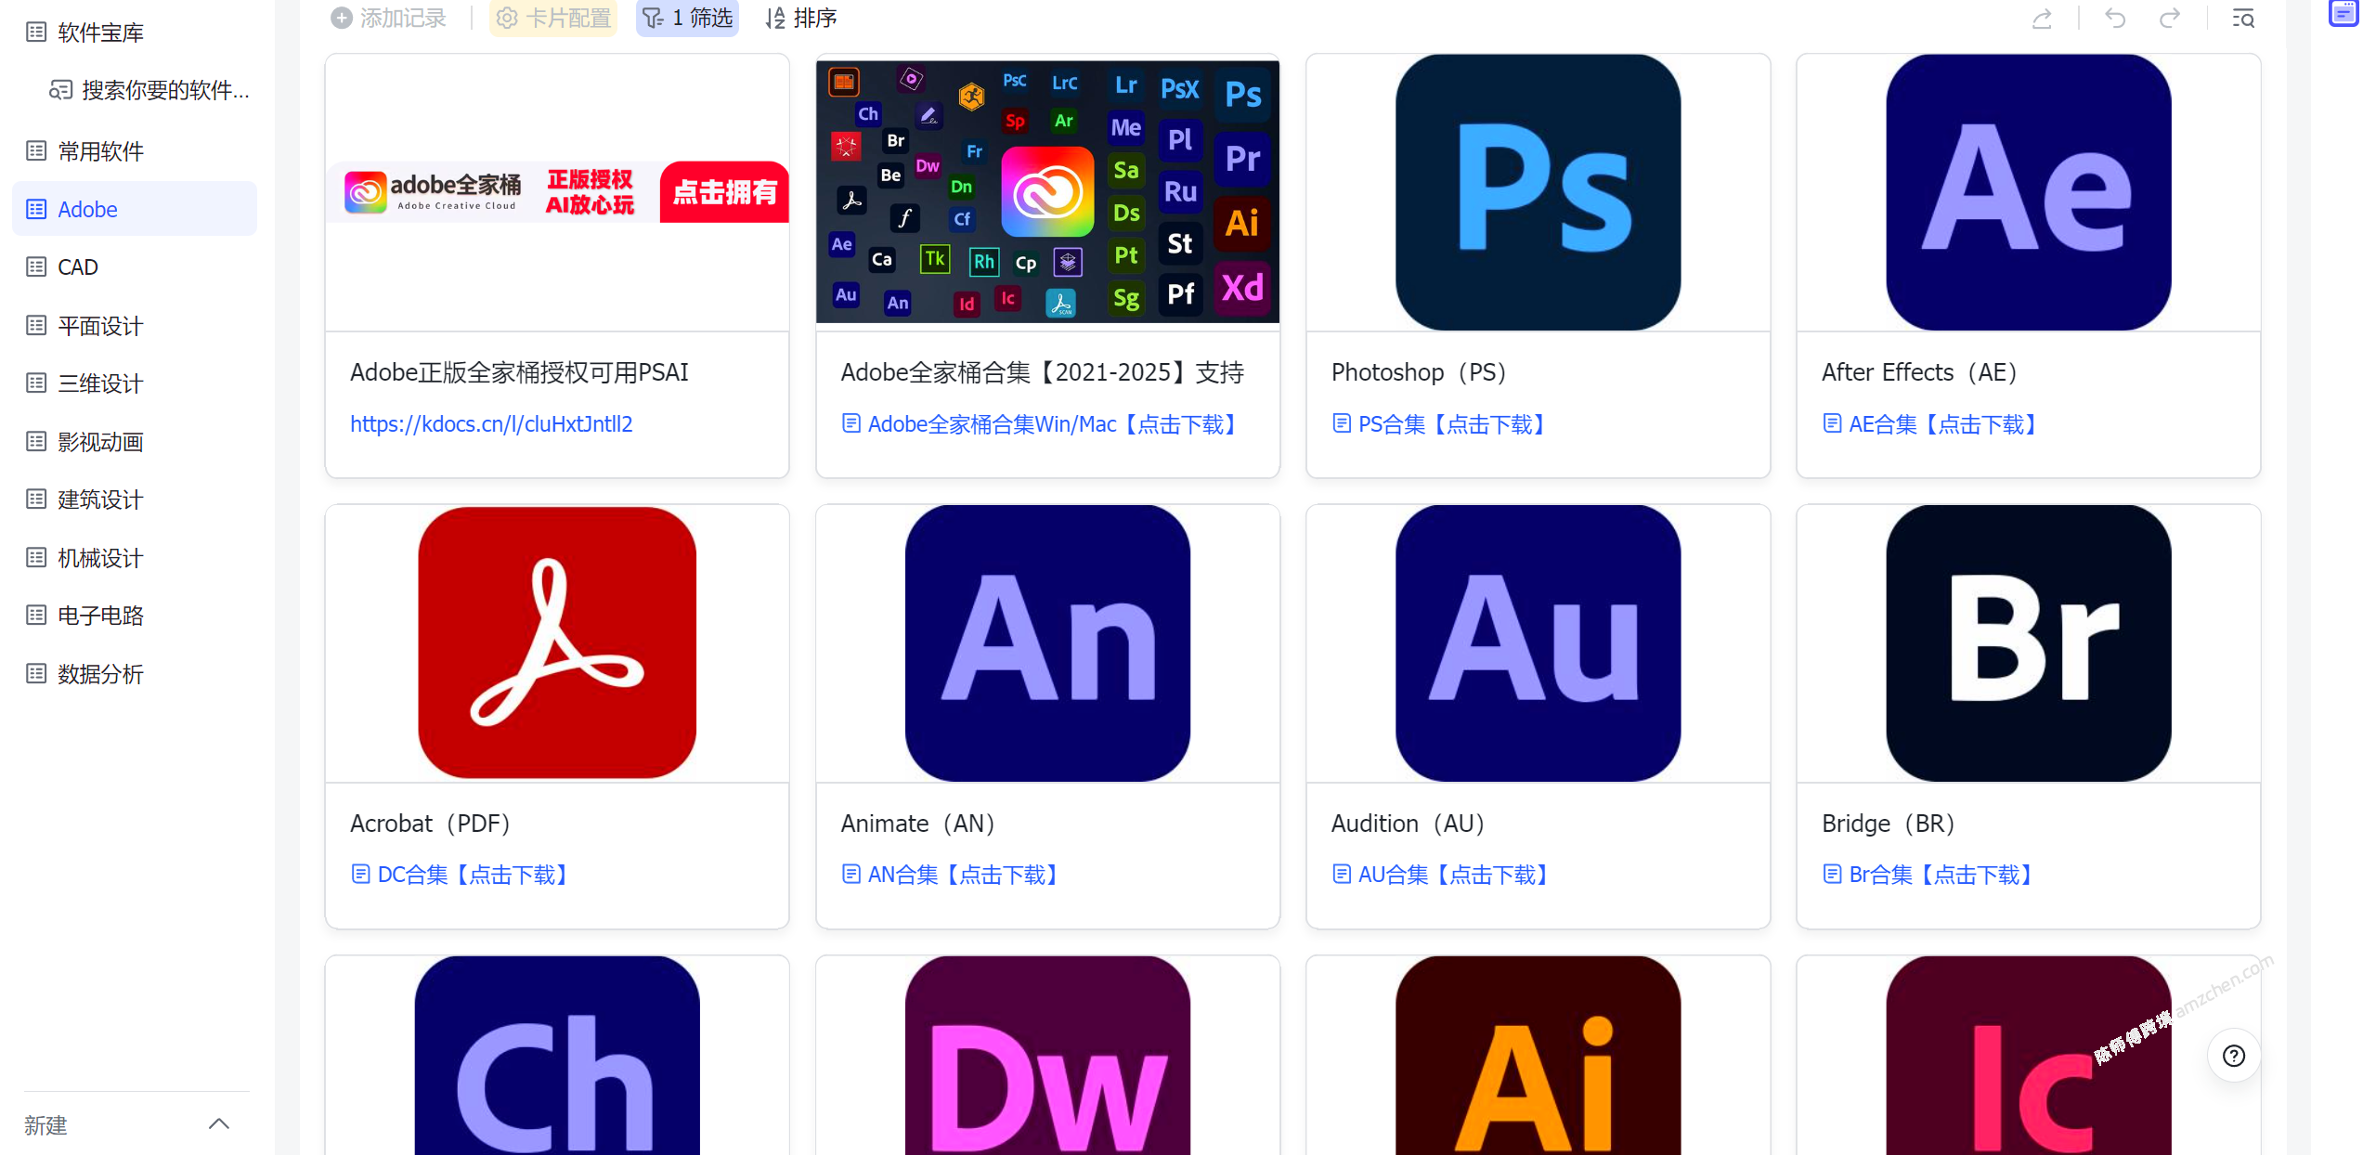
Task: Click the table icon beside 软件宝库
Action: [x=36, y=32]
